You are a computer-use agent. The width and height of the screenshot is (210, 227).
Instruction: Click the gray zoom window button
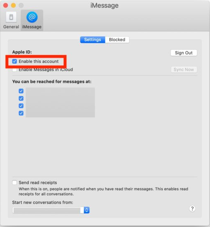[x=21, y=5]
